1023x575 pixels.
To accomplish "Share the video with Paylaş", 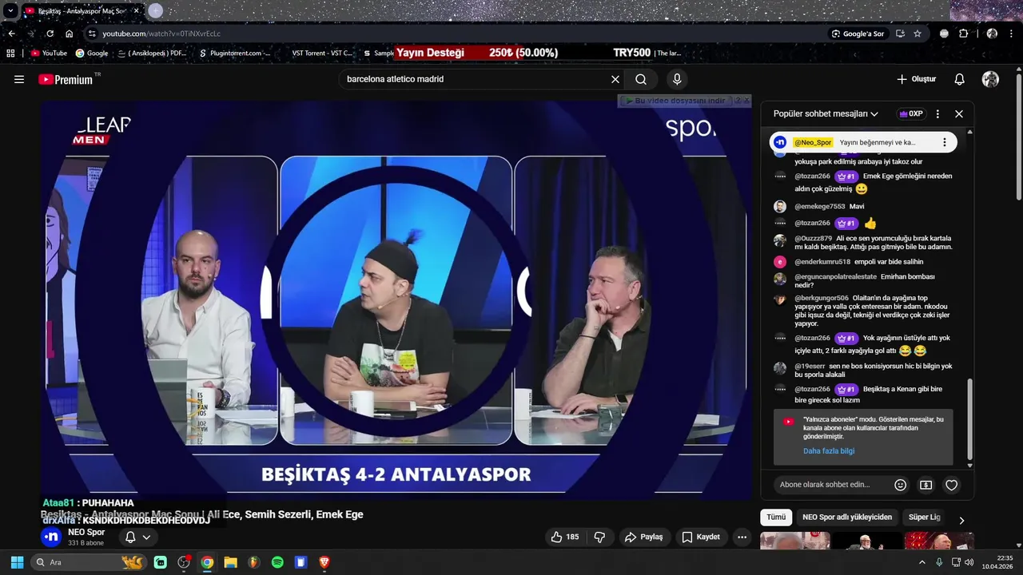I will click(644, 537).
